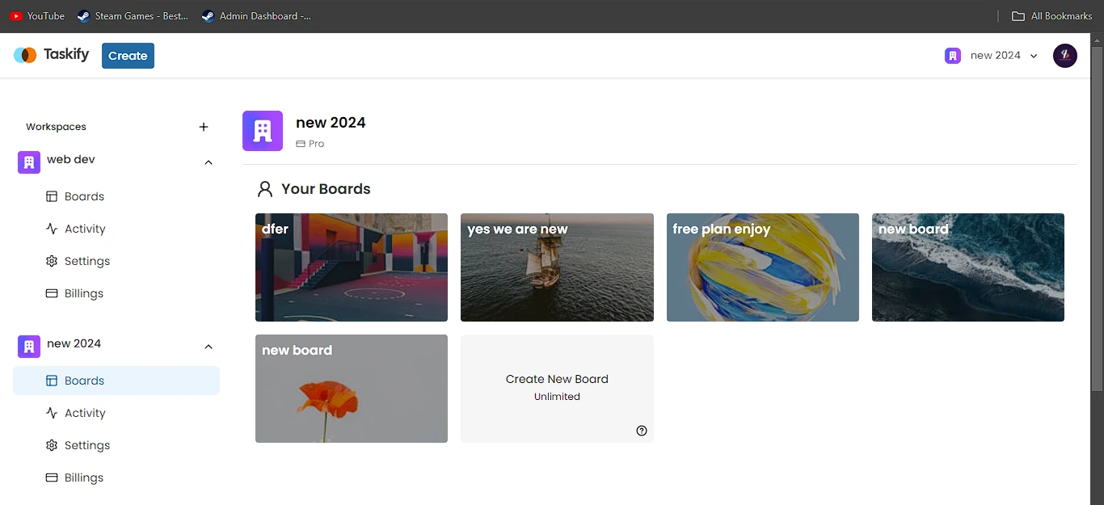Open the user profile avatar menu
This screenshot has height=505, width=1104.
(x=1065, y=56)
